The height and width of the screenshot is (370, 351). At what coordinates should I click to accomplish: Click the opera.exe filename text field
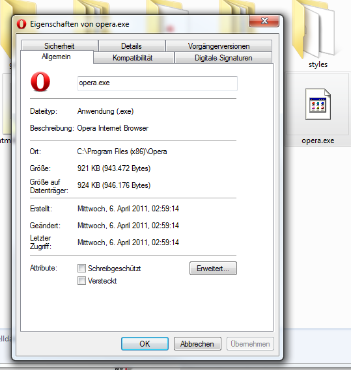(158, 83)
